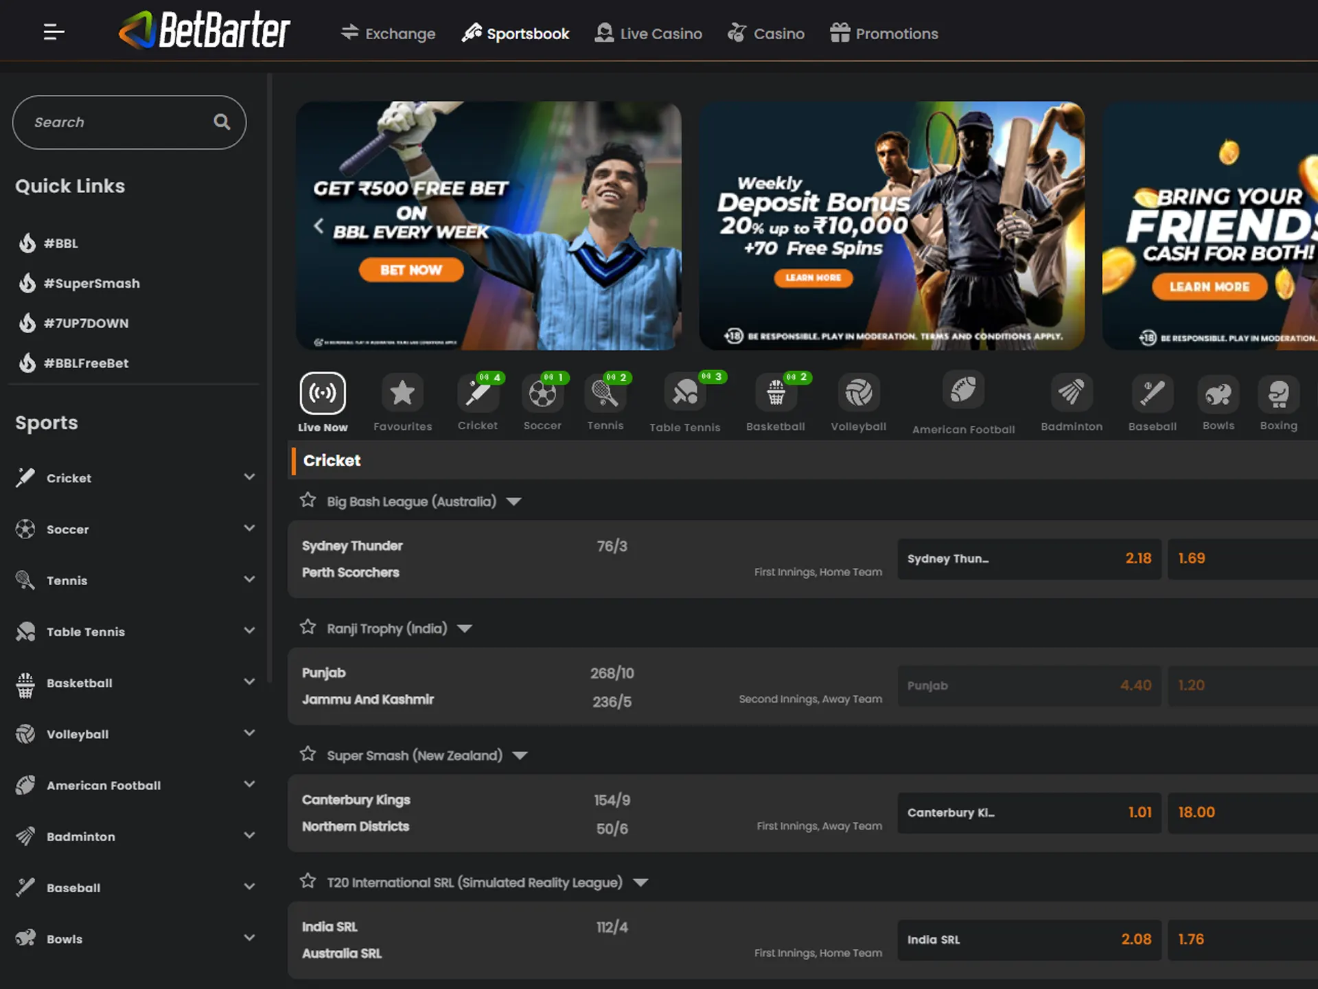Open the Live Casino tab
The width and height of the screenshot is (1318, 989).
click(x=648, y=33)
